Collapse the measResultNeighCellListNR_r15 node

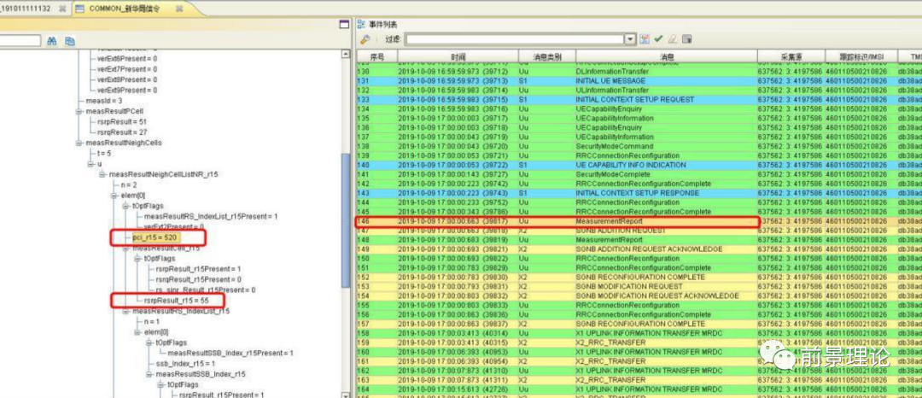click(x=102, y=174)
